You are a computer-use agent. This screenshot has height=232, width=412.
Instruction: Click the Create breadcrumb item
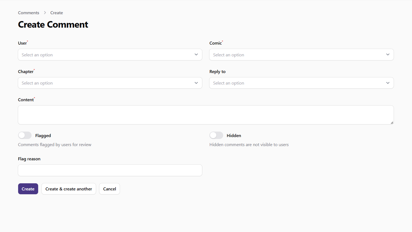[57, 13]
